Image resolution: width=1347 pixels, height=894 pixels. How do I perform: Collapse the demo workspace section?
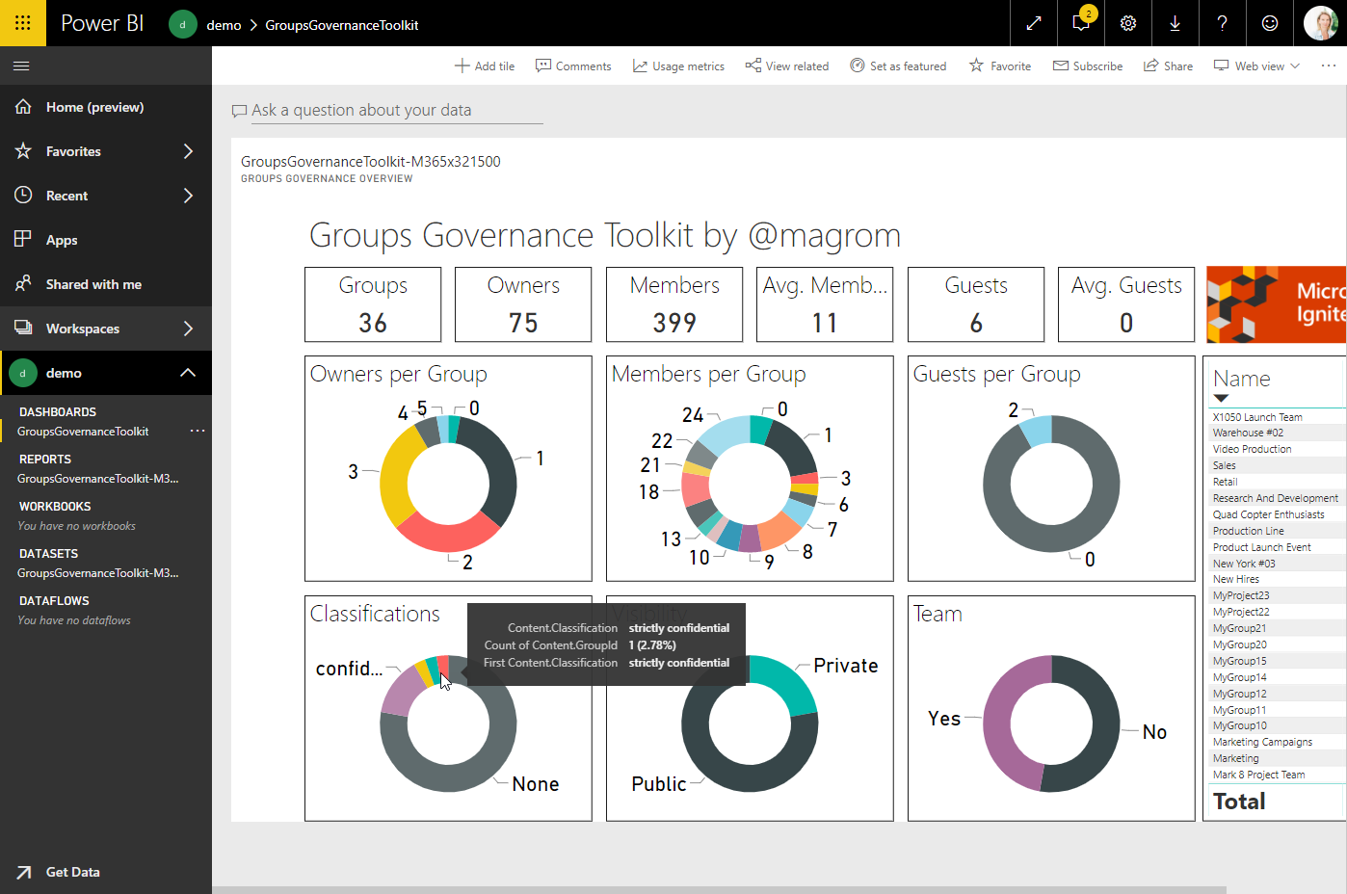(188, 373)
